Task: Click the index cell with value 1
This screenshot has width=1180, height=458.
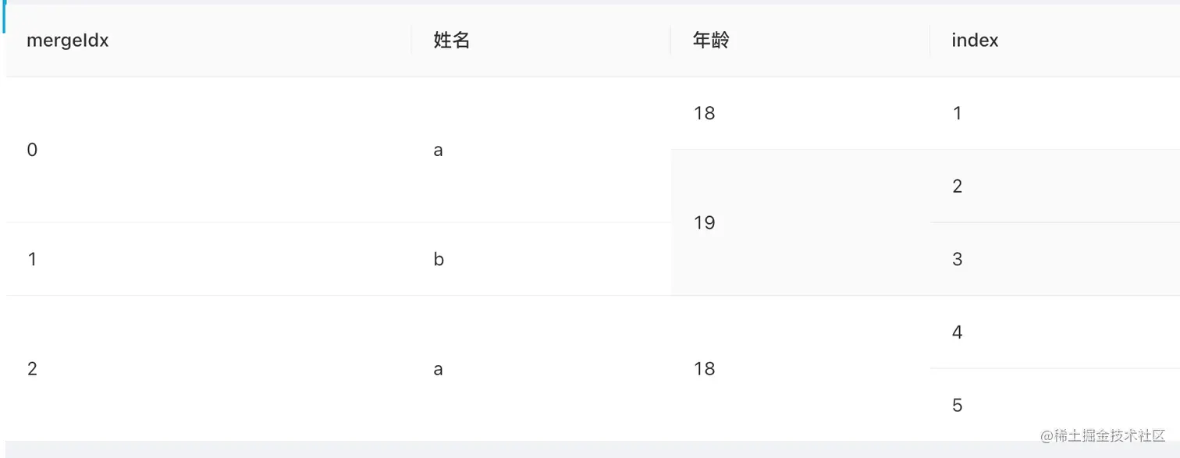Action: [x=1055, y=113]
